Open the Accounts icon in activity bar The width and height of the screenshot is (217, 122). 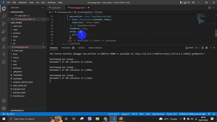pyautogui.click(x=4, y=101)
